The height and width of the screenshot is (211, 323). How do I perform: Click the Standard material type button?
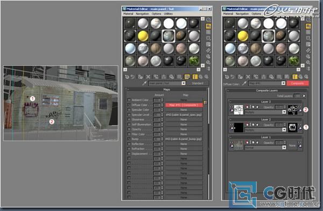[198, 83]
